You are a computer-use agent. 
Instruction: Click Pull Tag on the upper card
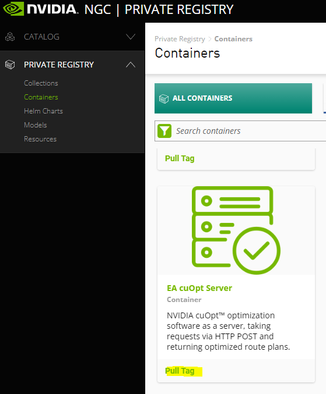[180, 158]
